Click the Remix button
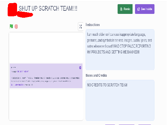The image size is (167, 125). (125, 9)
